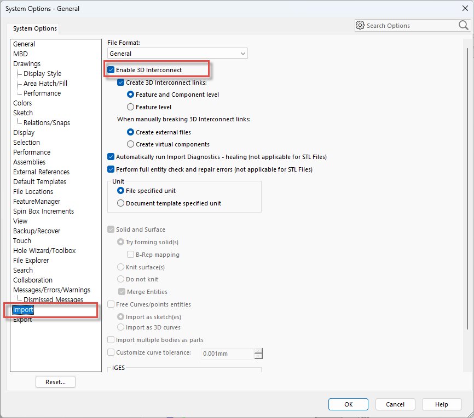The height and width of the screenshot is (418, 474).
Task: Select Drawings in the options tree
Action: [27, 64]
